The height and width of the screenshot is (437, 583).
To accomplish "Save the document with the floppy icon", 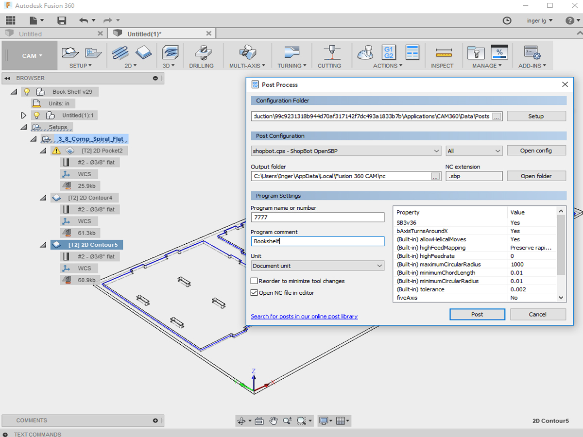I will click(62, 20).
